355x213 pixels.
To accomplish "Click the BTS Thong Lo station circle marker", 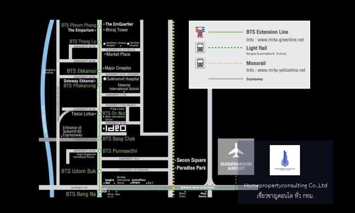I will pos(99,42).
